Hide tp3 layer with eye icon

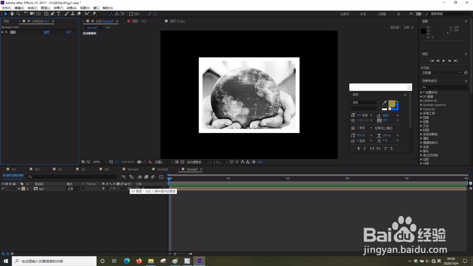coord(3,188)
